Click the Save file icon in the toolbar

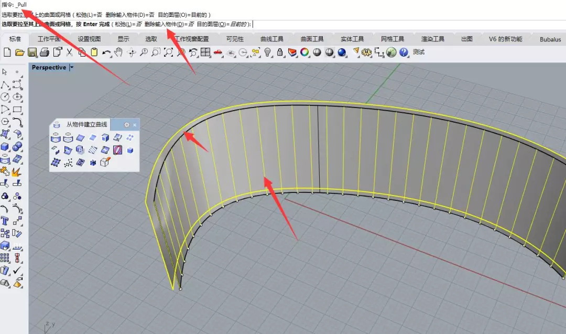(x=32, y=52)
